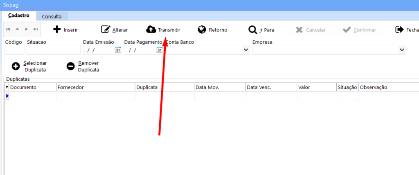This screenshot has height=175, width=419.
Task: Click the Código input field
Action: click(x=14, y=50)
